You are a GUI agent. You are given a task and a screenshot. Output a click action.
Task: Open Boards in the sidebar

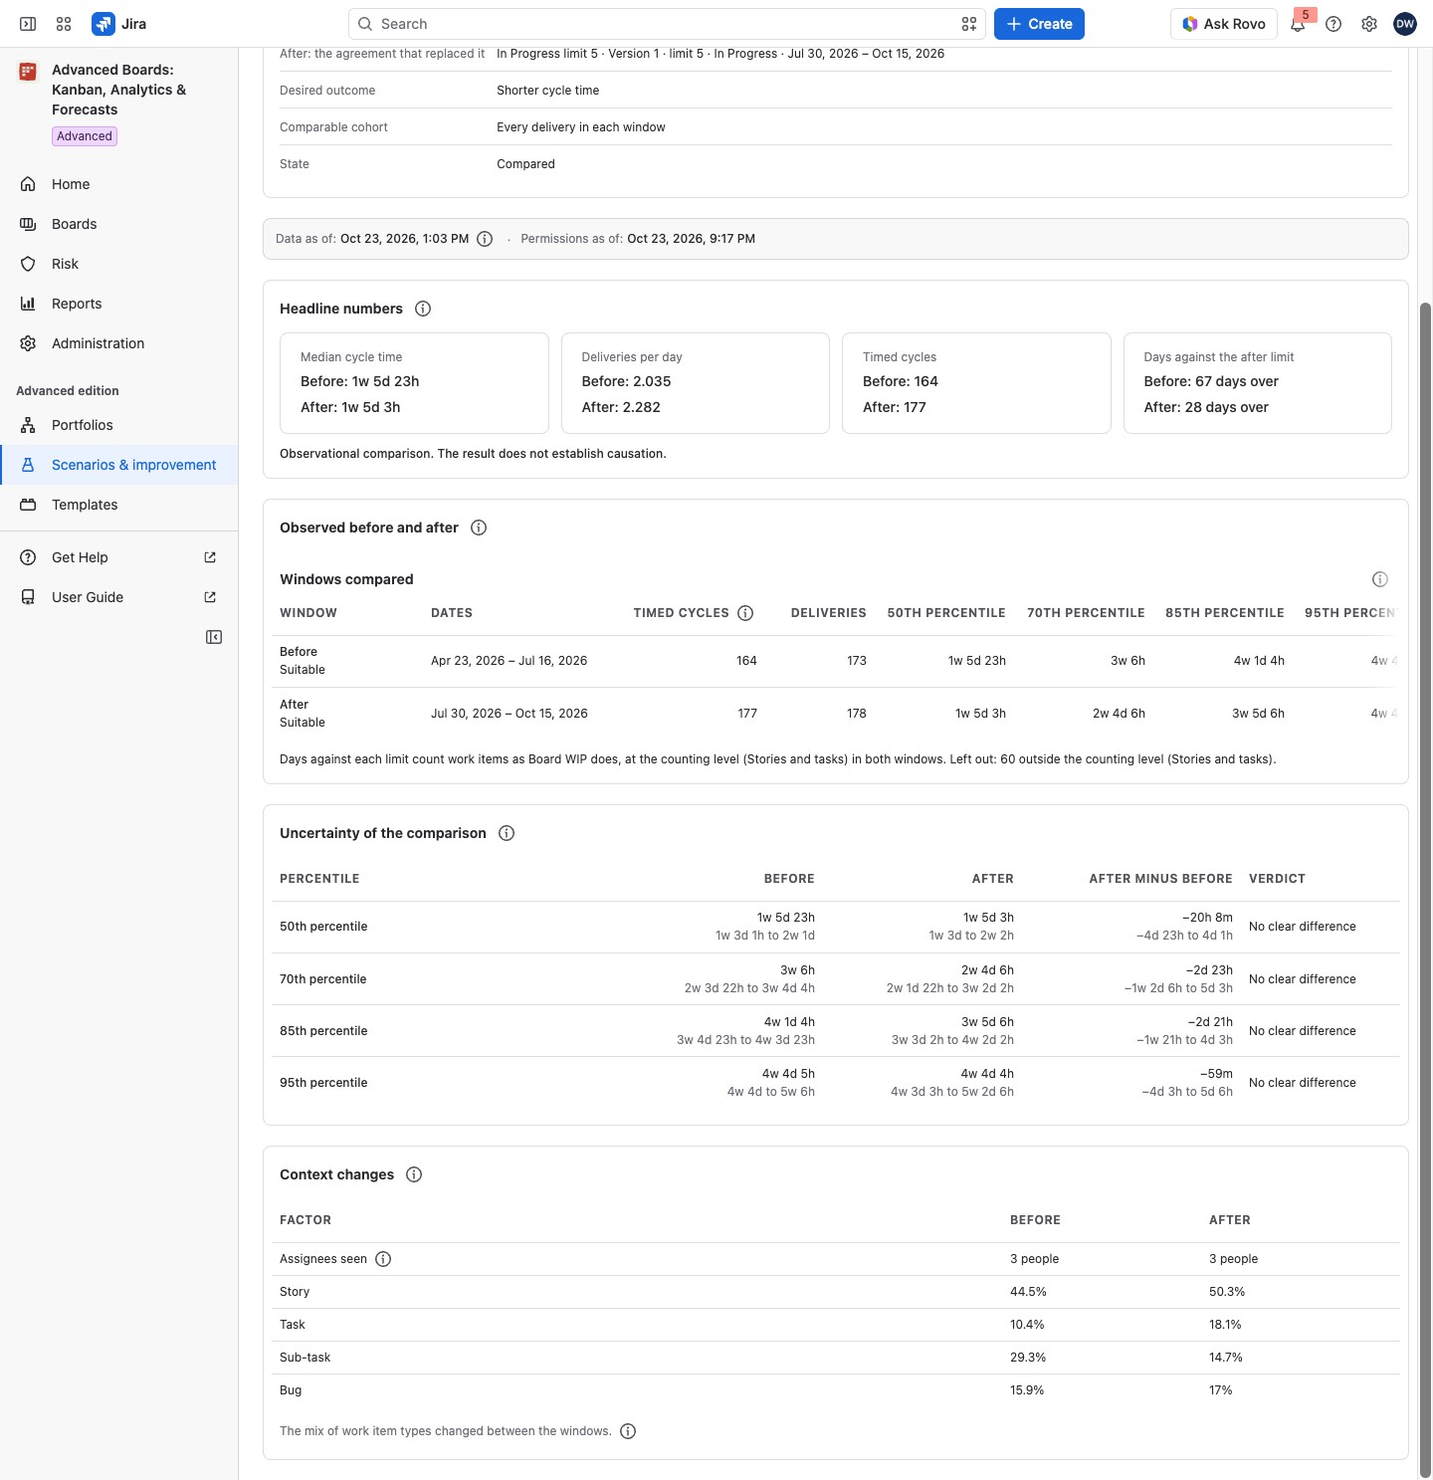(x=119, y=224)
